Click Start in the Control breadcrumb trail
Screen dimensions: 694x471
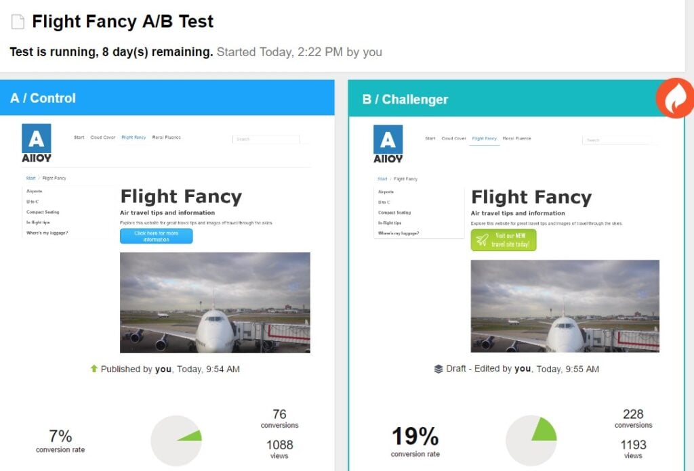click(x=30, y=178)
